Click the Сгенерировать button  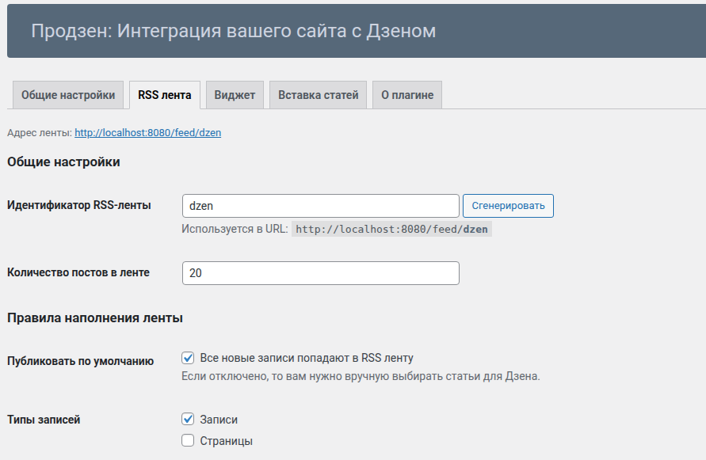(510, 205)
